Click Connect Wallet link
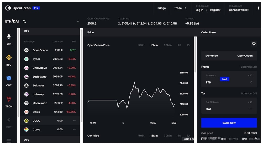This screenshot has width=263, height=144. [x=238, y=10]
